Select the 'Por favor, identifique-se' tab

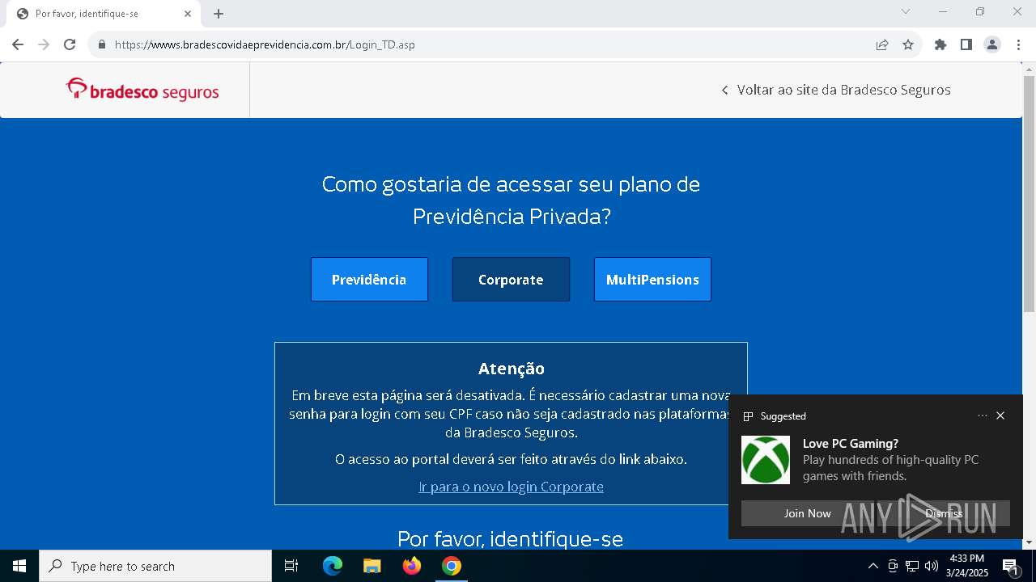point(103,14)
